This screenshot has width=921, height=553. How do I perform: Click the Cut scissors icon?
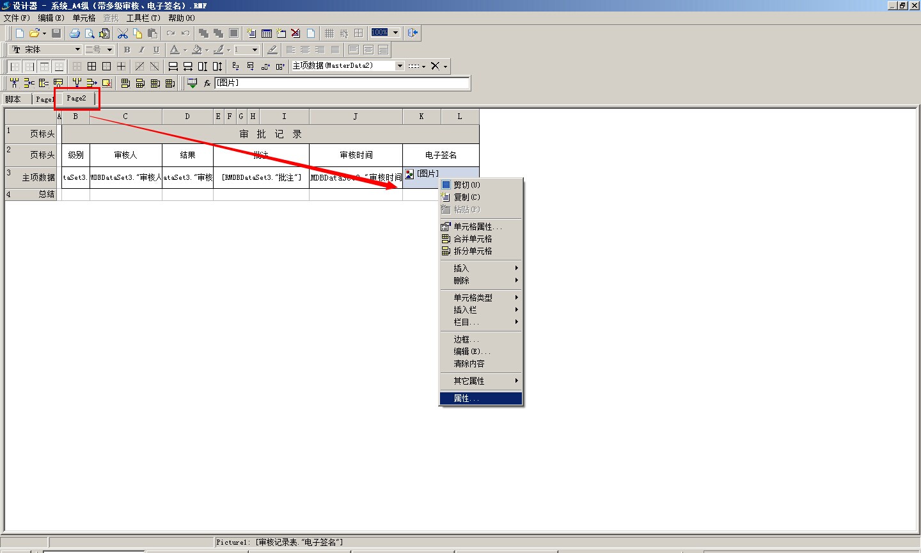click(x=123, y=33)
